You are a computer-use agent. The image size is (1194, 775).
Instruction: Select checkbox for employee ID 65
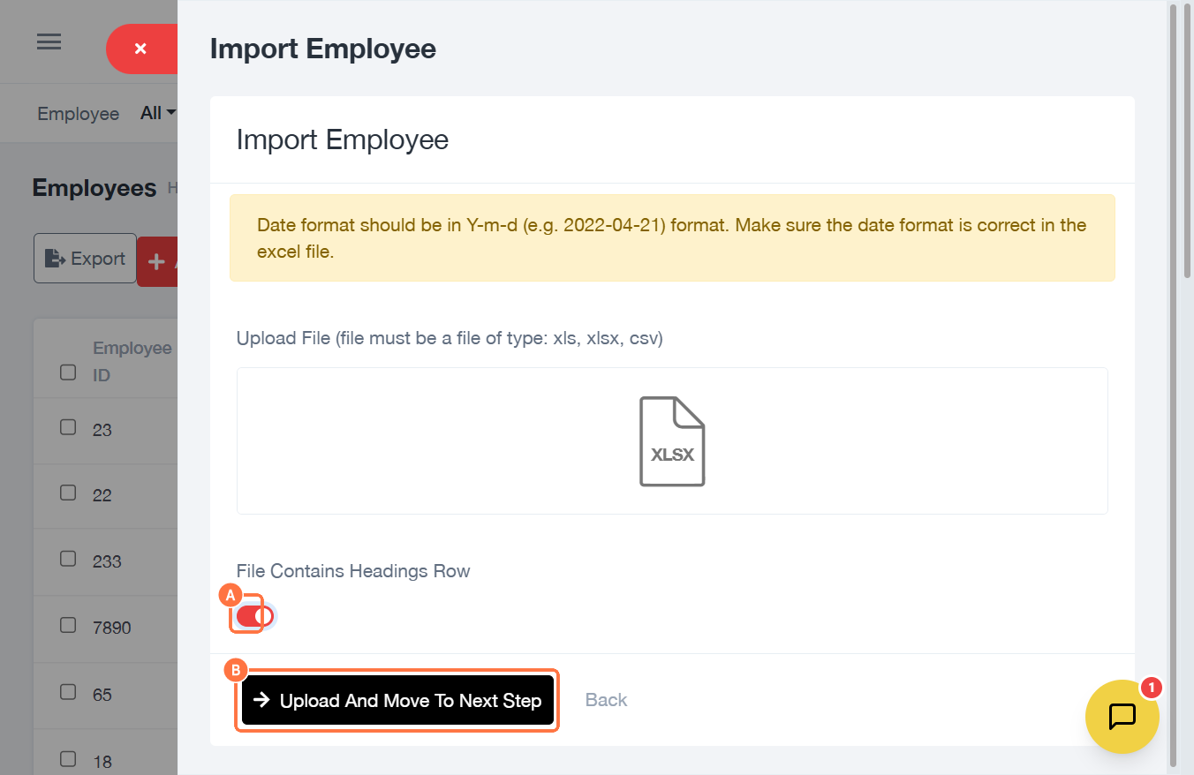pos(68,692)
